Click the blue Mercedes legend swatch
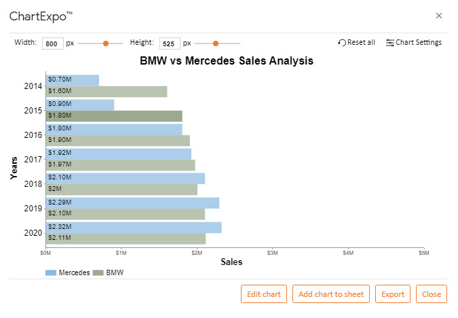458x318 pixels. (x=51, y=273)
